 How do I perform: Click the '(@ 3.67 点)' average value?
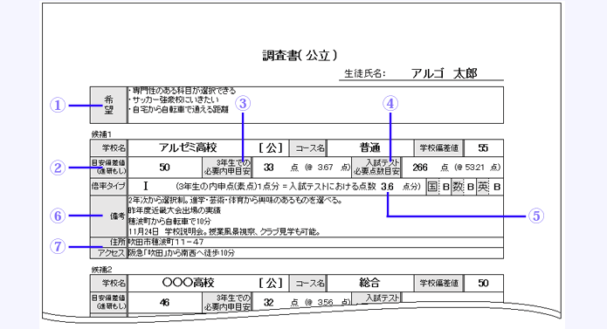(327, 167)
